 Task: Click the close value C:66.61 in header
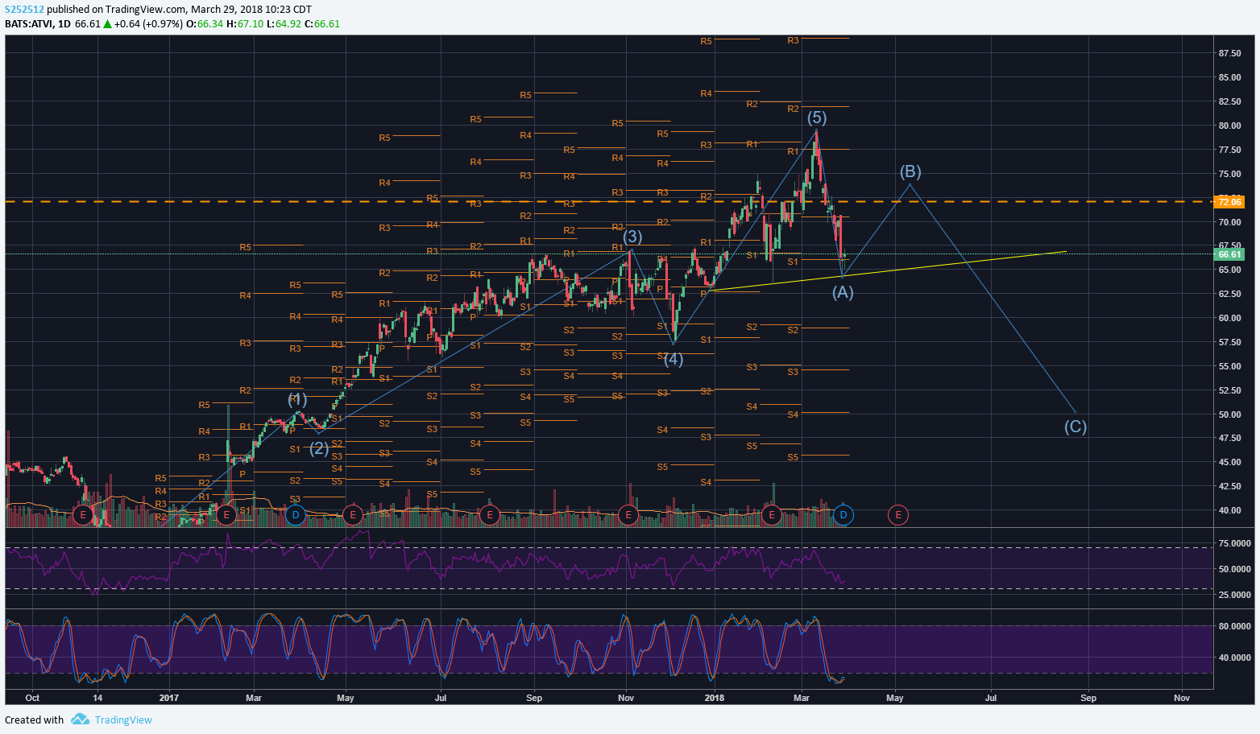click(321, 24)
